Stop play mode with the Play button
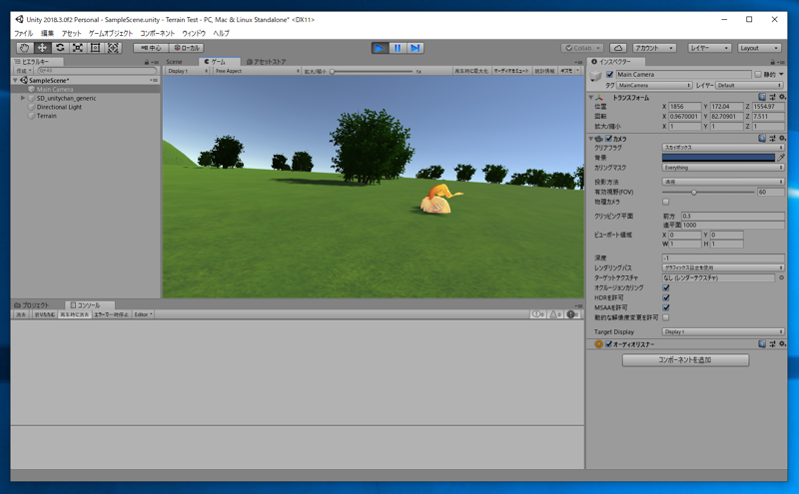Viewport: 799px width, 494px height. point(380,48)
